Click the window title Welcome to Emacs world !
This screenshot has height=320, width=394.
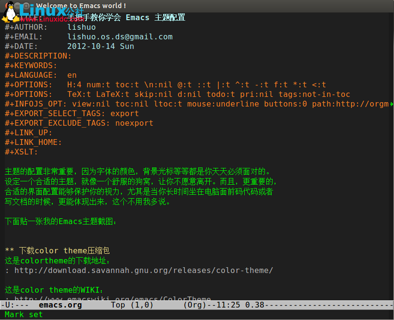click(x=81, y=6)
